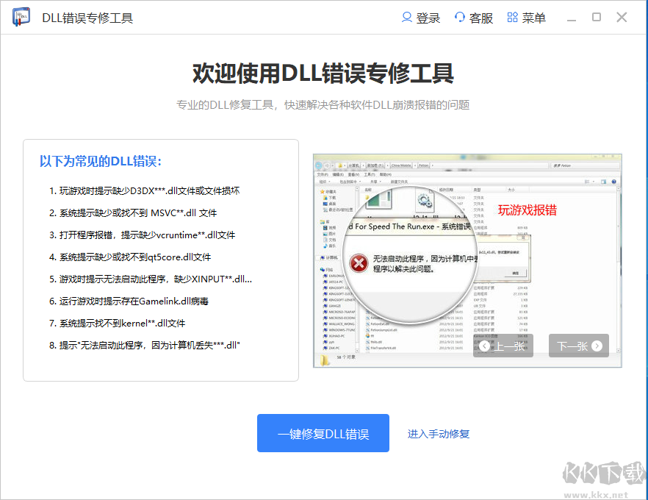Open 客服 customer service
This screenshot has width=648, height=500.
(480, 18)
